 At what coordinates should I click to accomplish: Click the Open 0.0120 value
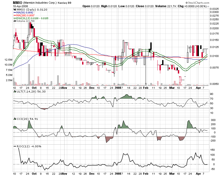91,6
